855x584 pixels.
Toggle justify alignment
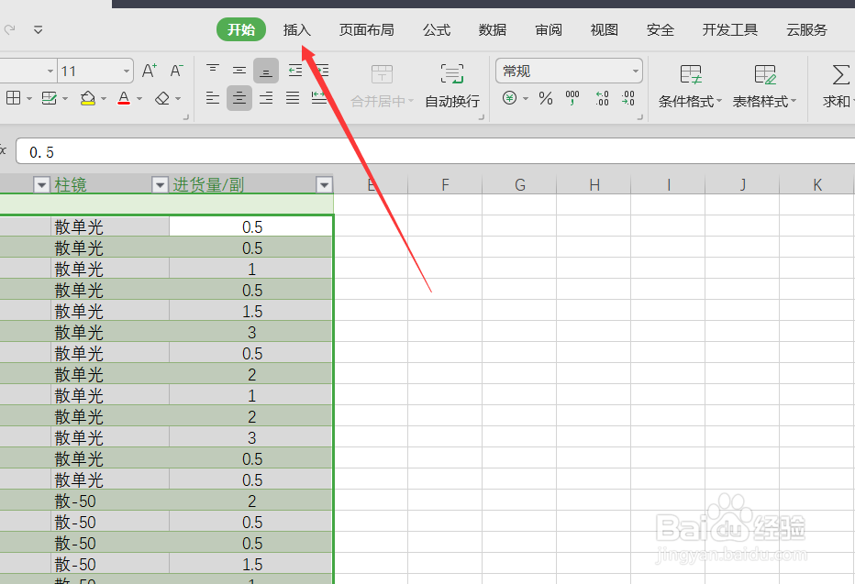293,98
